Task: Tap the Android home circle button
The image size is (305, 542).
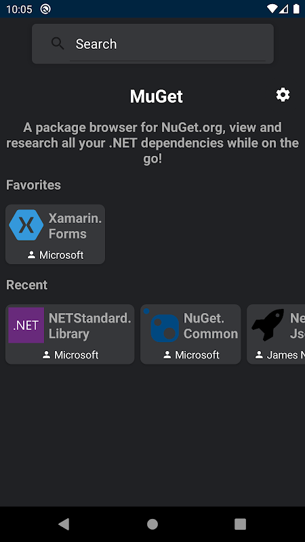Action: pyautogui.click(x=152, y=524)
